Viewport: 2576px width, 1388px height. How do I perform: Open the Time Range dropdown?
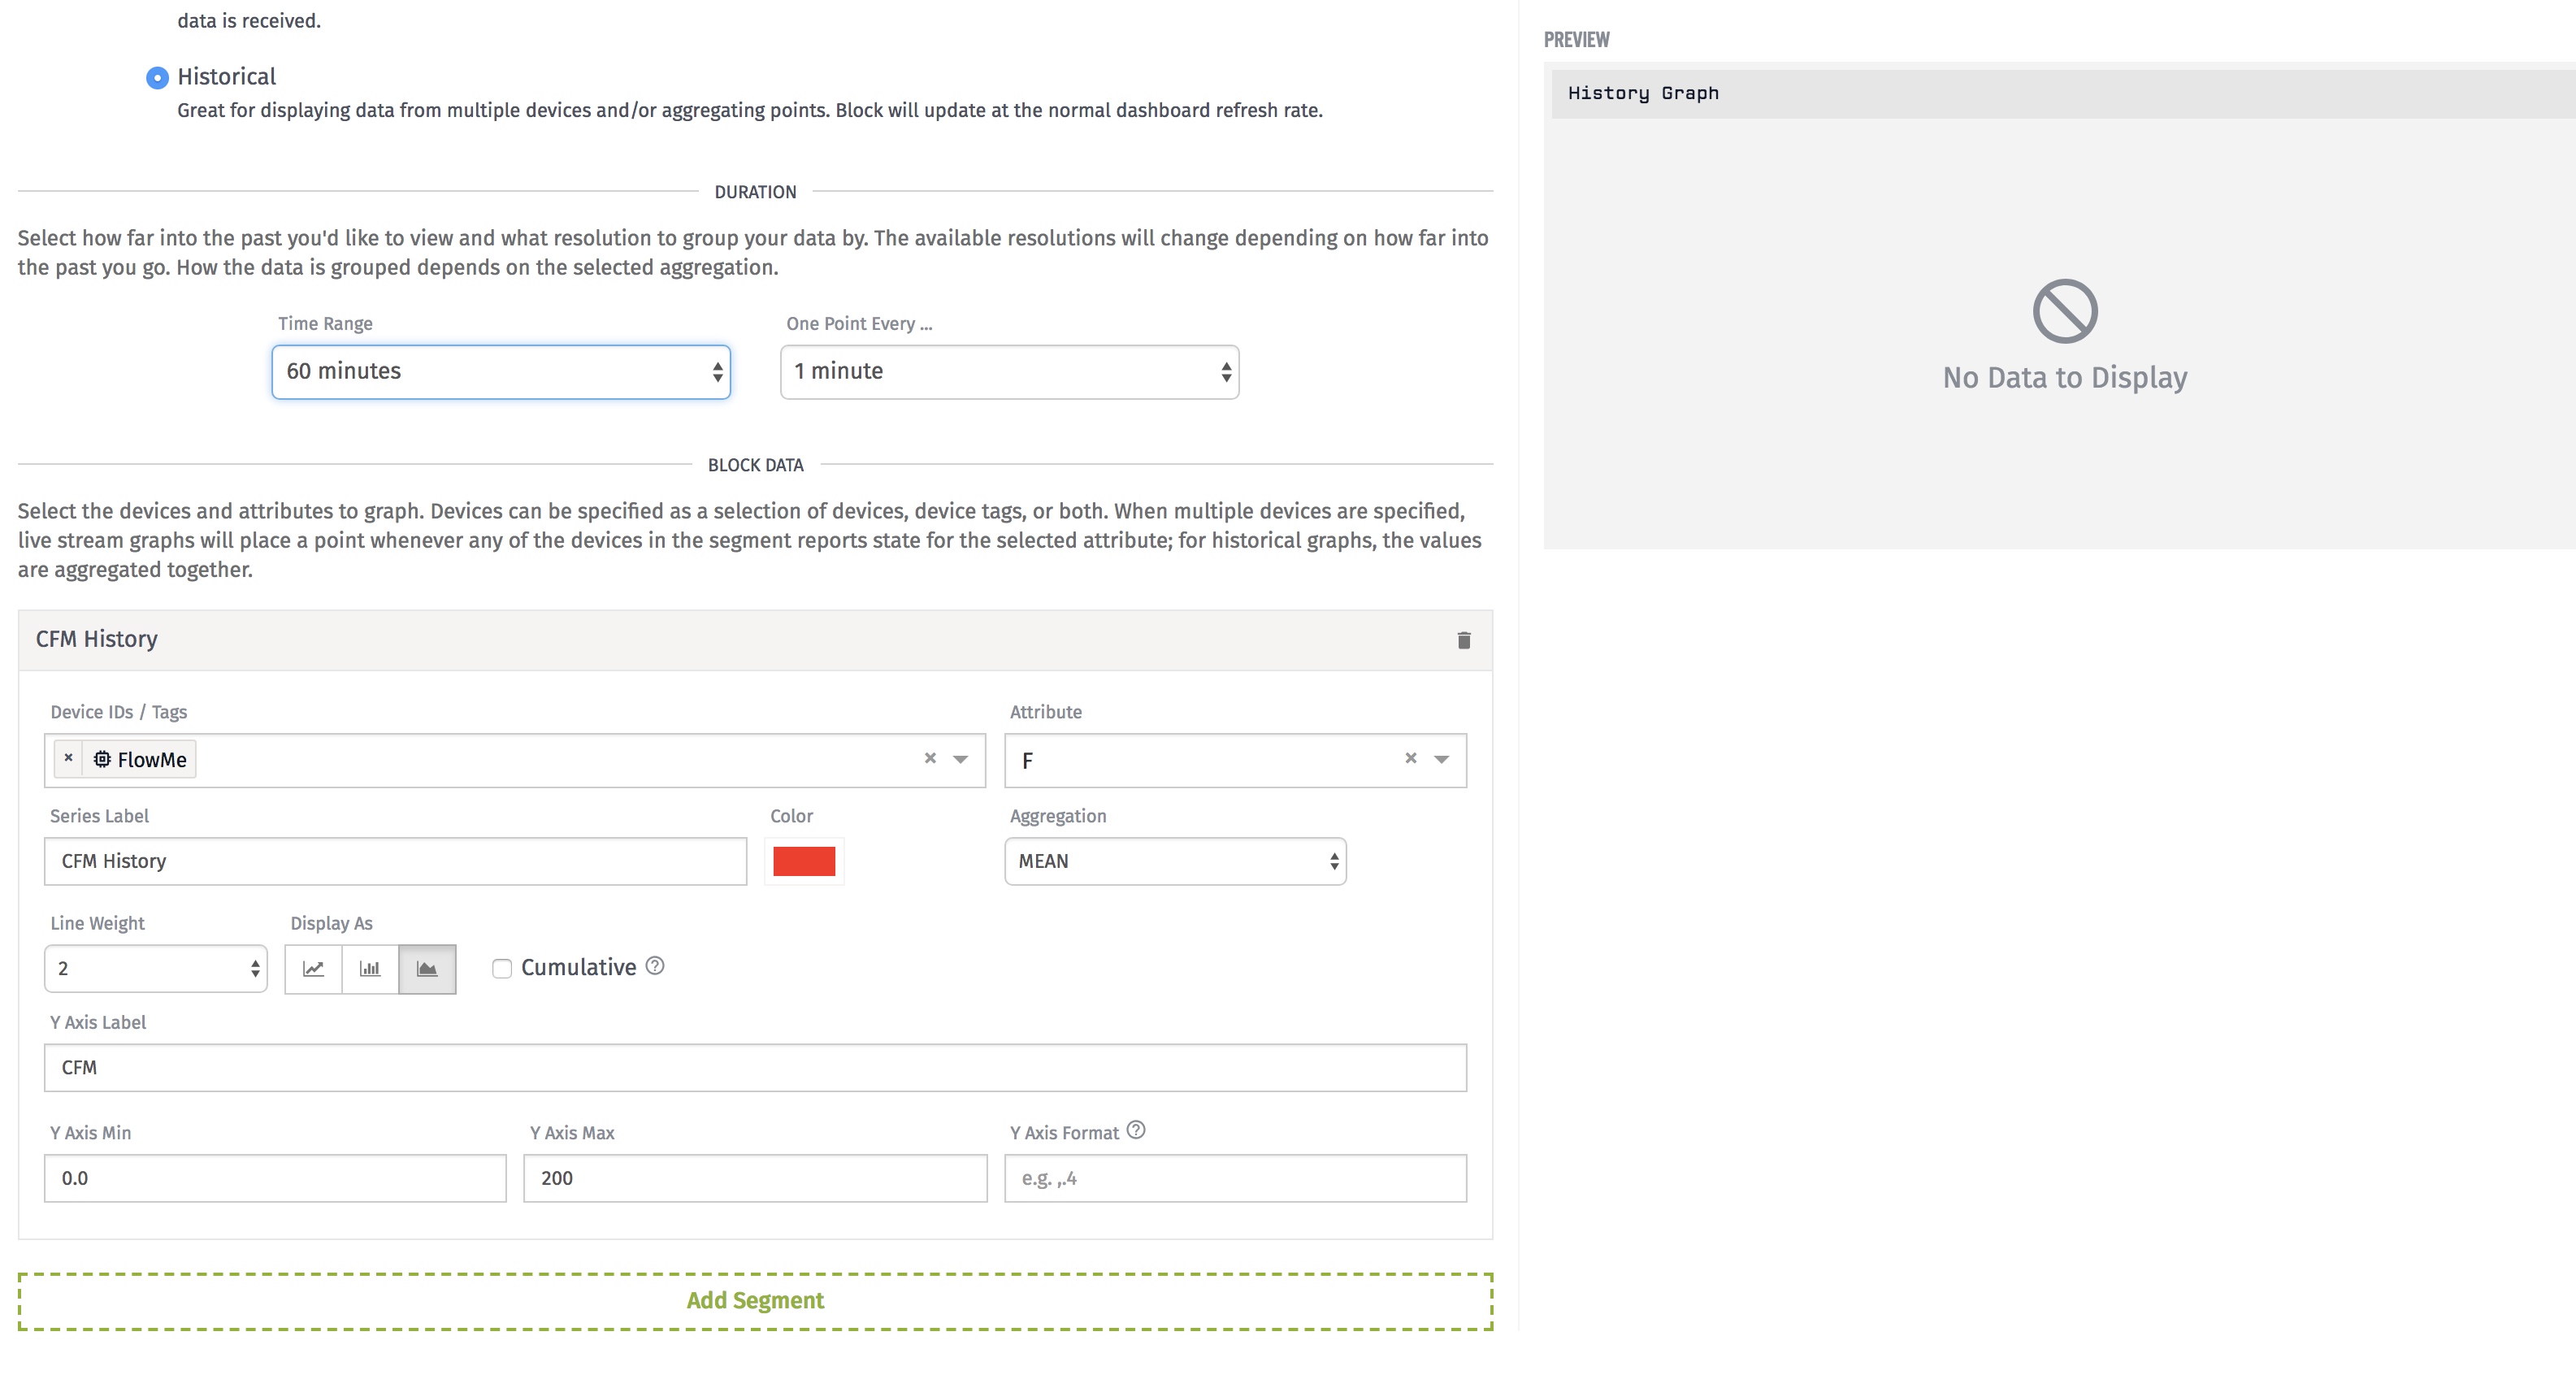501,372
